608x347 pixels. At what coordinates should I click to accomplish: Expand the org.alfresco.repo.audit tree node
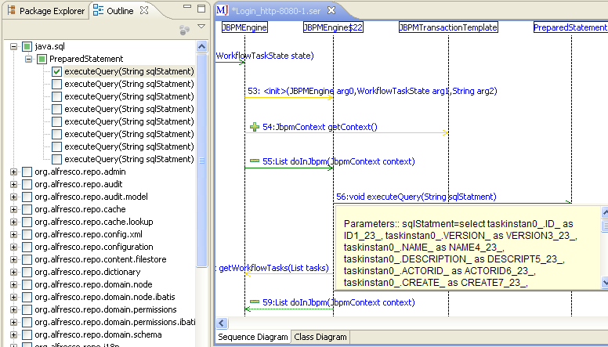14,184
